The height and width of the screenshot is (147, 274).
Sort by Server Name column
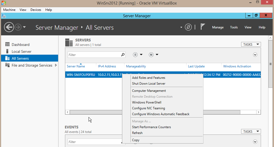point(76,66)
